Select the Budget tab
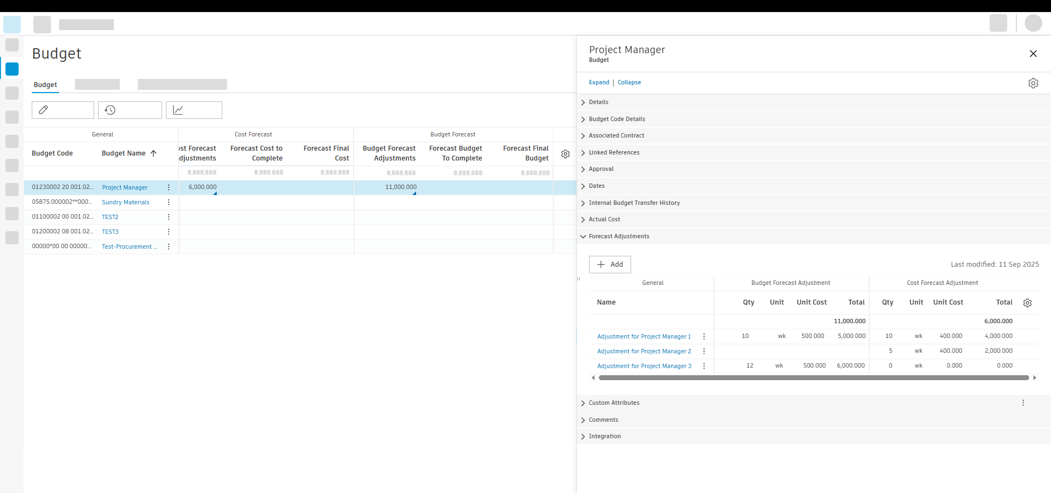This screenshot has width=1051, height=493. point(45,85)
